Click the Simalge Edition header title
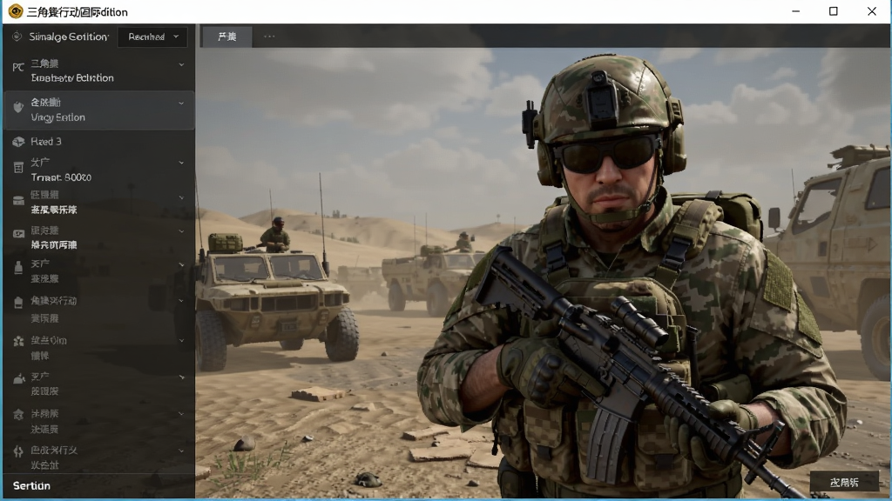Image resolution: width=892 pixels, height=501 pixels. pos(69,37)
